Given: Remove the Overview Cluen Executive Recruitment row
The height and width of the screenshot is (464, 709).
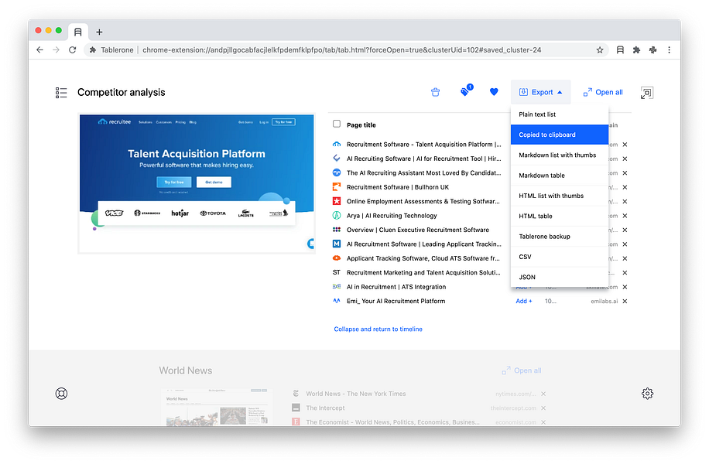Looking at the screenshot, I should pos(625,230).
